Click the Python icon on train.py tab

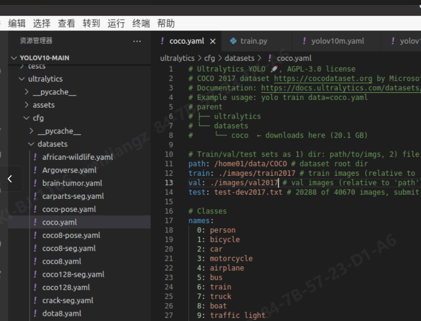pyautogui.click(x=233, y=41)
